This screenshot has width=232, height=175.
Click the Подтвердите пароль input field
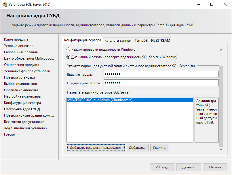pos(161,83)
